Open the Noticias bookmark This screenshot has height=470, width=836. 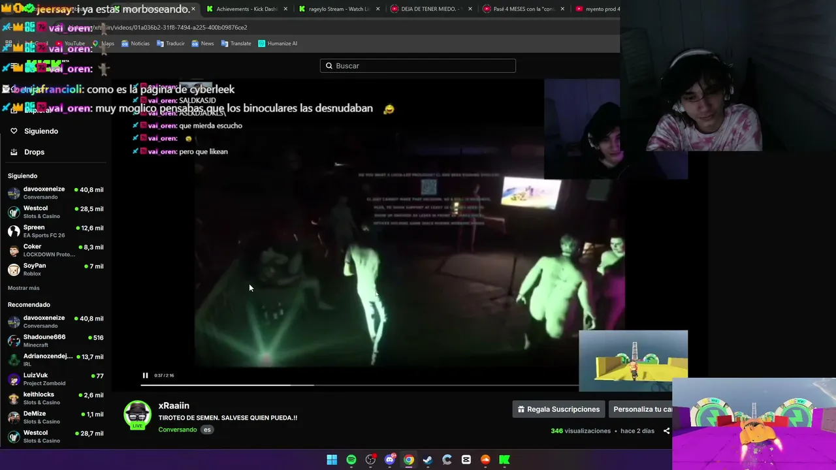135,44
